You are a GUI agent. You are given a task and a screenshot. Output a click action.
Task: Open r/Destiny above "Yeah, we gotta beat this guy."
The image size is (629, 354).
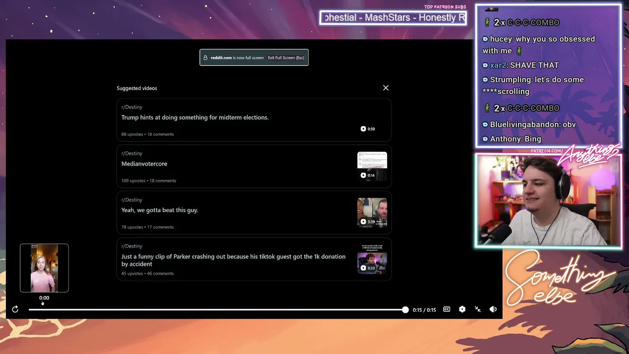coord(132,200)
